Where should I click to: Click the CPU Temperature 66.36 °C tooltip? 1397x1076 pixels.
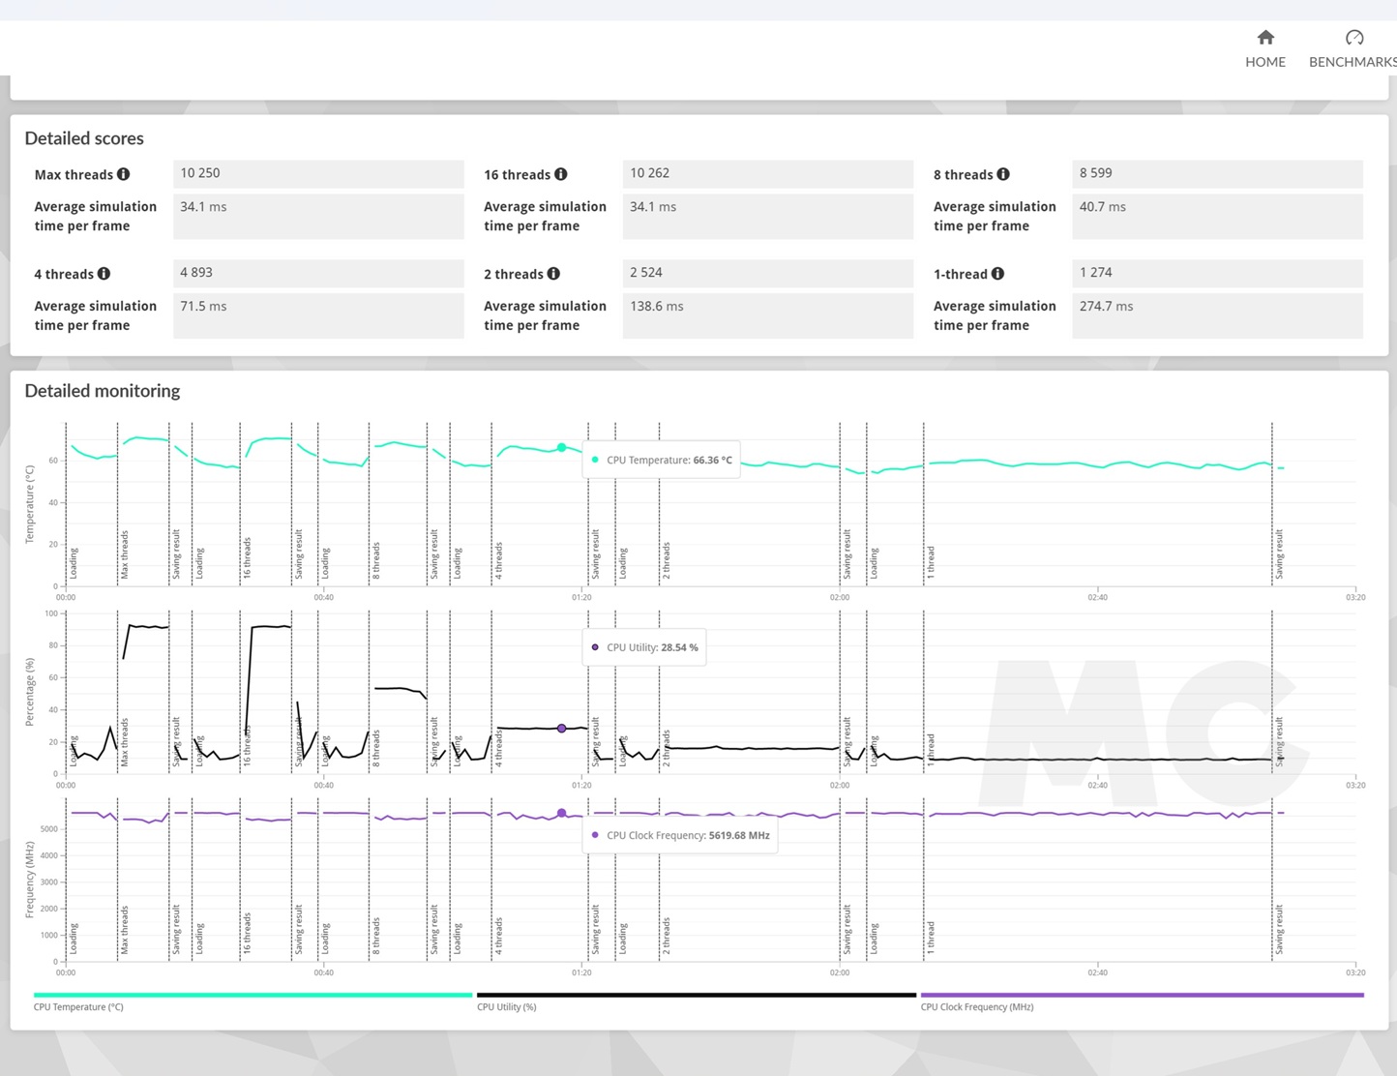pos(662,461)
